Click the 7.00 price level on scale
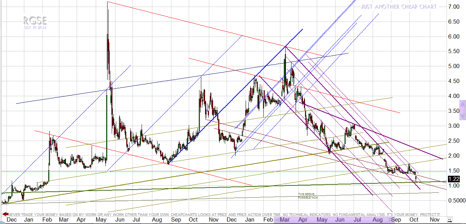Image resolution: width=466 pixels, height=224 pixels. (454, 7)
